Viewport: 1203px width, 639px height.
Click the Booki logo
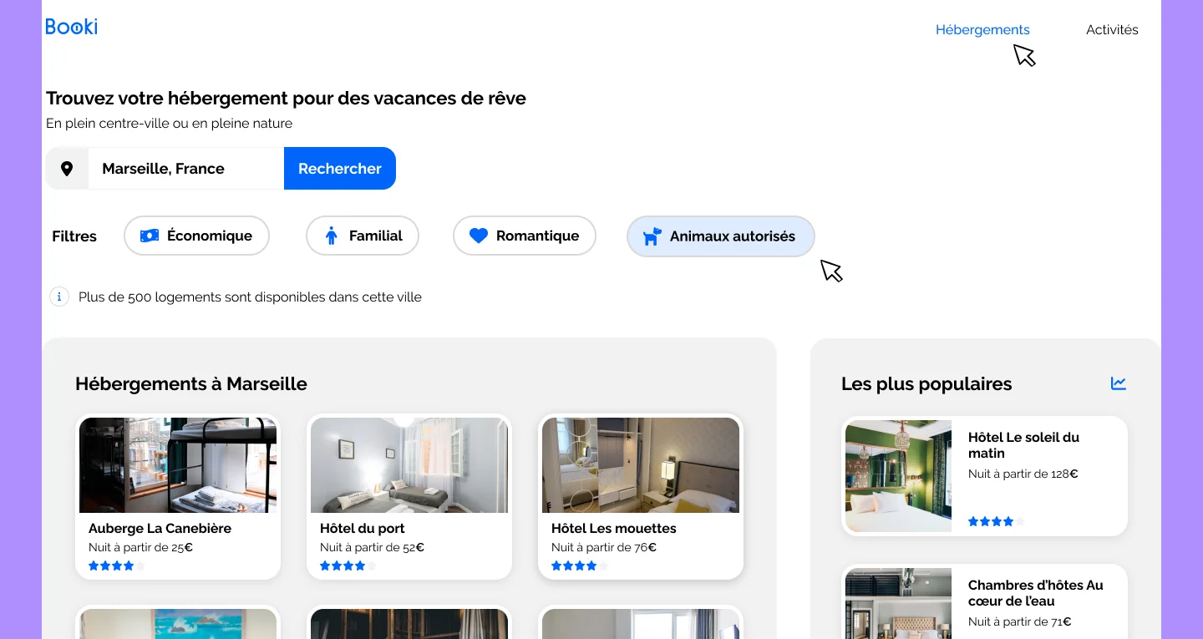(71, 27)
